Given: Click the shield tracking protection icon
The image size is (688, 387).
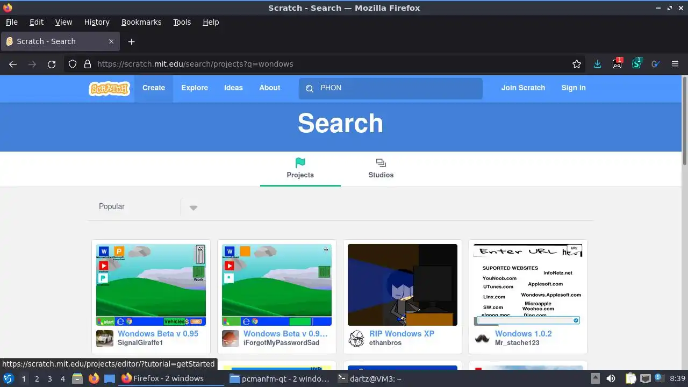Looking at the screenshot, I should point(73,64).
